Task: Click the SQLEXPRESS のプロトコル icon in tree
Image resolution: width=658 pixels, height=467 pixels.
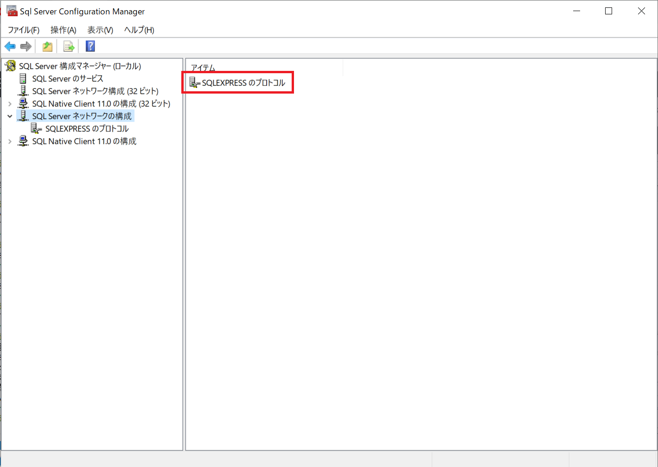Action: (x=36, y=129)
